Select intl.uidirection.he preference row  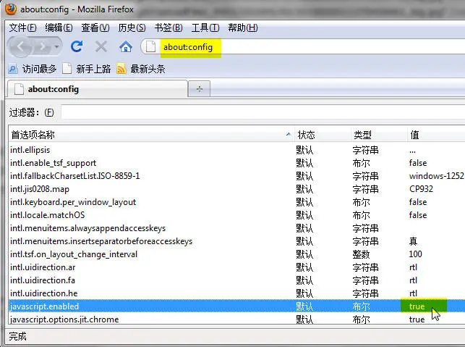click(236, 293)
